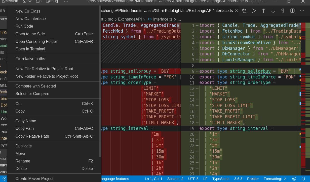Click the ExchangeAPI breadcrumb segment

click(130, 19)
